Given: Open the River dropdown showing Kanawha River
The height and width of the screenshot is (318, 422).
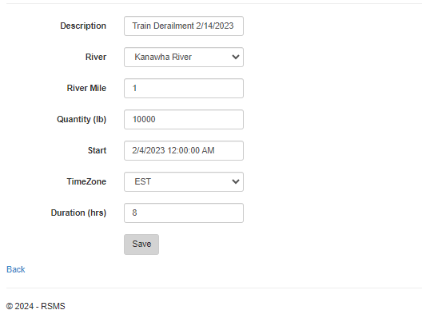Looking at the screenshot, I should click(184, 57).
